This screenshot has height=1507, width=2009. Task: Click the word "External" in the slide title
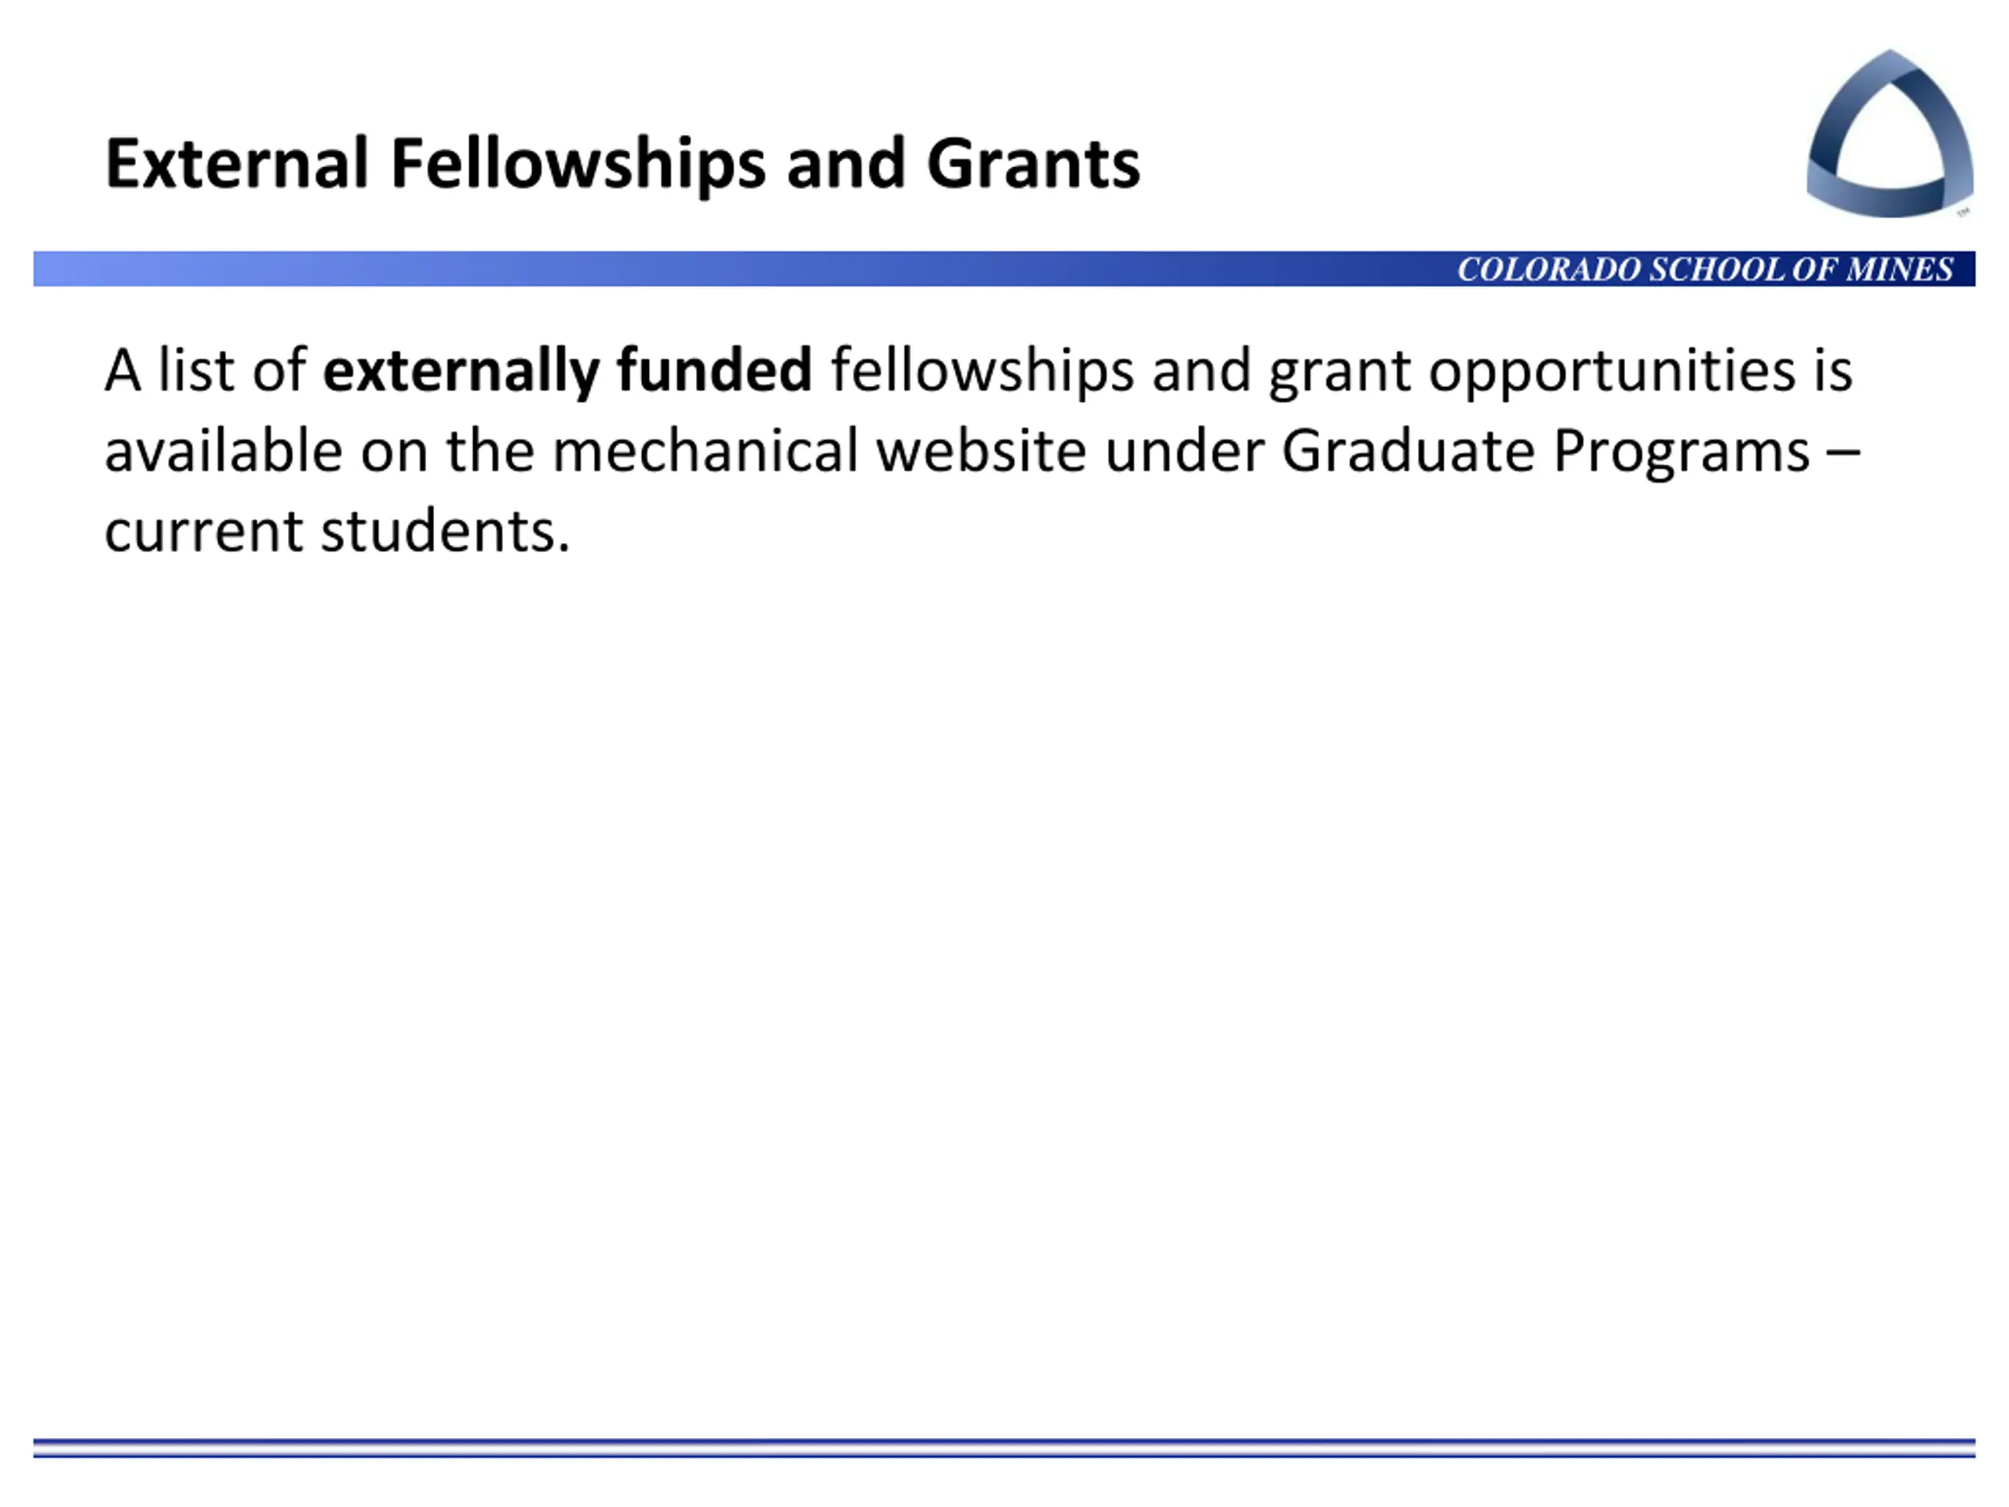point(236,164)
